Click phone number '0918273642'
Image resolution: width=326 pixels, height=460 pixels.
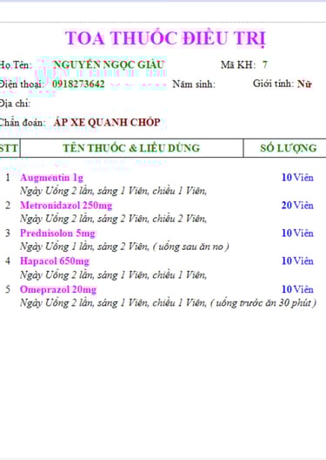pyautogui.click(x=78, y=85)
